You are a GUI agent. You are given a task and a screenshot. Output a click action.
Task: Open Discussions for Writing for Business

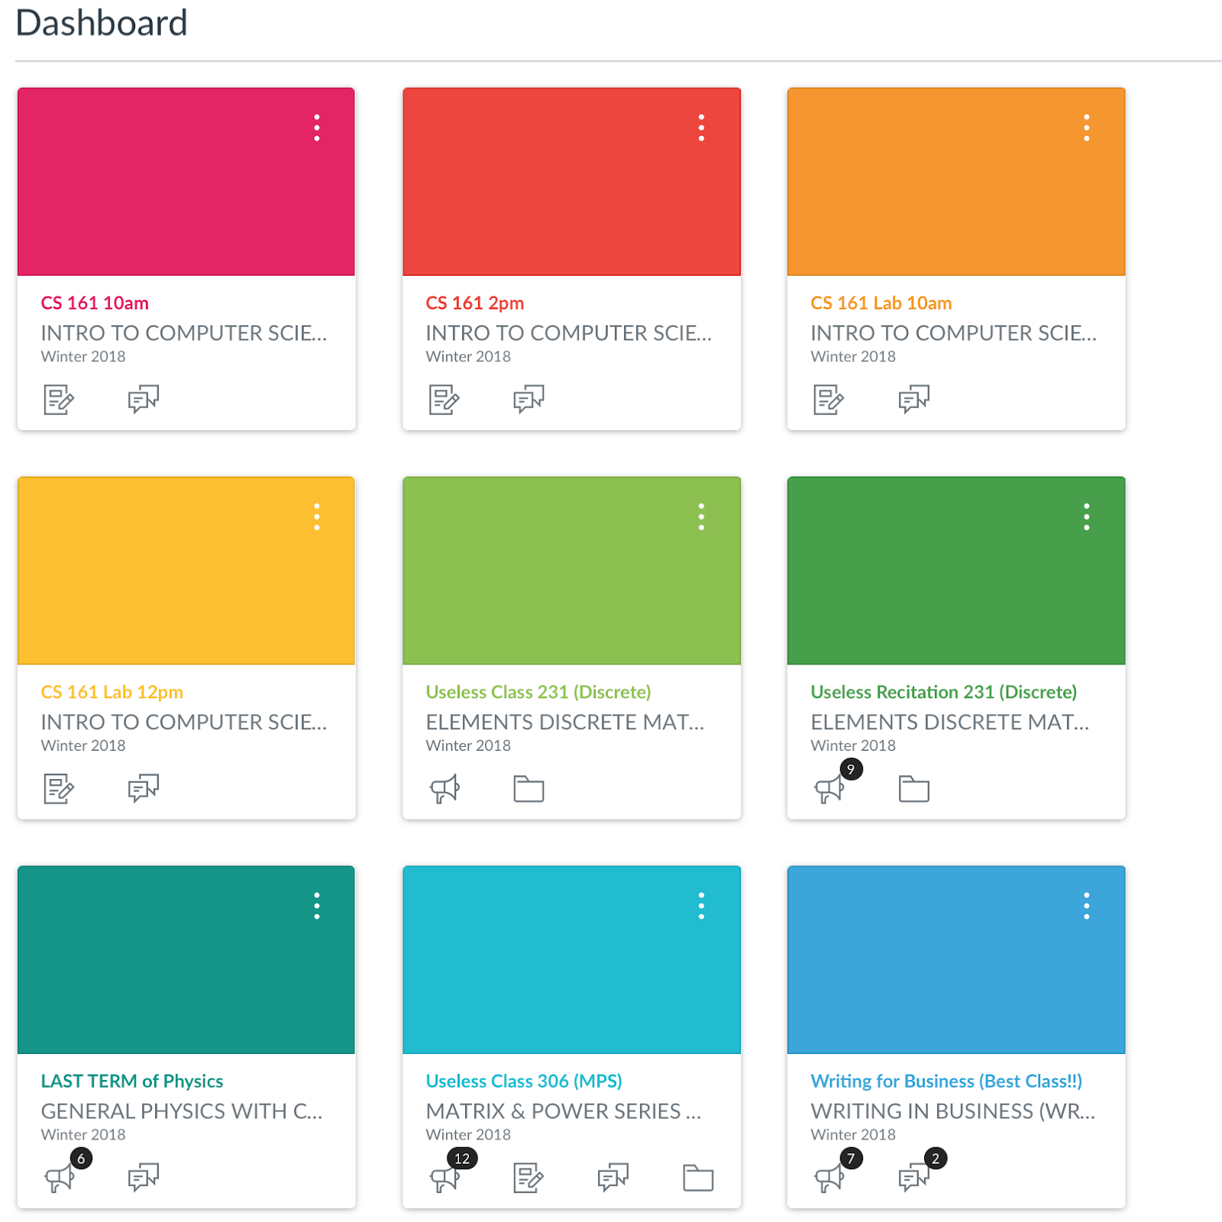(914, 1177)
